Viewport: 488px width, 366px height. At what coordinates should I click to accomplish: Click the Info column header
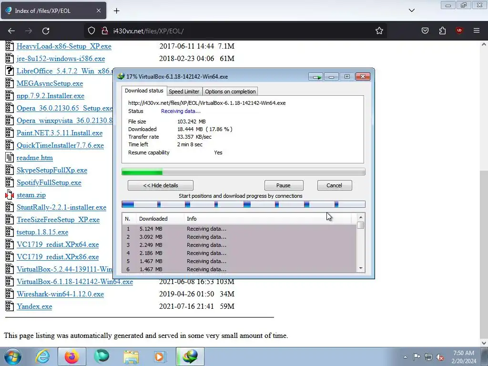(268, 219)
